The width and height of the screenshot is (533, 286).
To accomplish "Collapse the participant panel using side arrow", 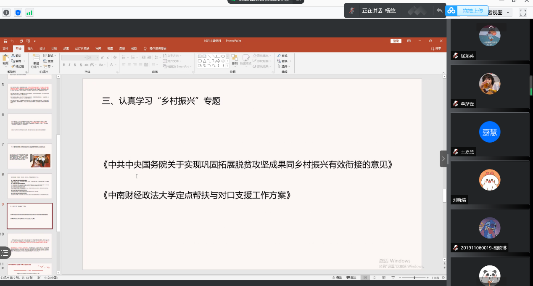I will point(443,159).
